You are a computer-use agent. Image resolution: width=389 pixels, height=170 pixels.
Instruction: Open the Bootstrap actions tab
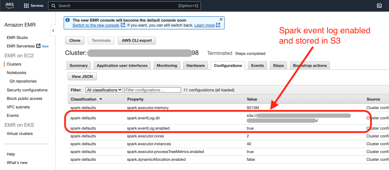click(310, 66)
